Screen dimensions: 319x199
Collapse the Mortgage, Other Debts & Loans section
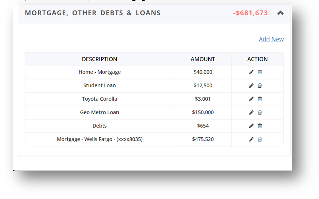coord(280,13)
